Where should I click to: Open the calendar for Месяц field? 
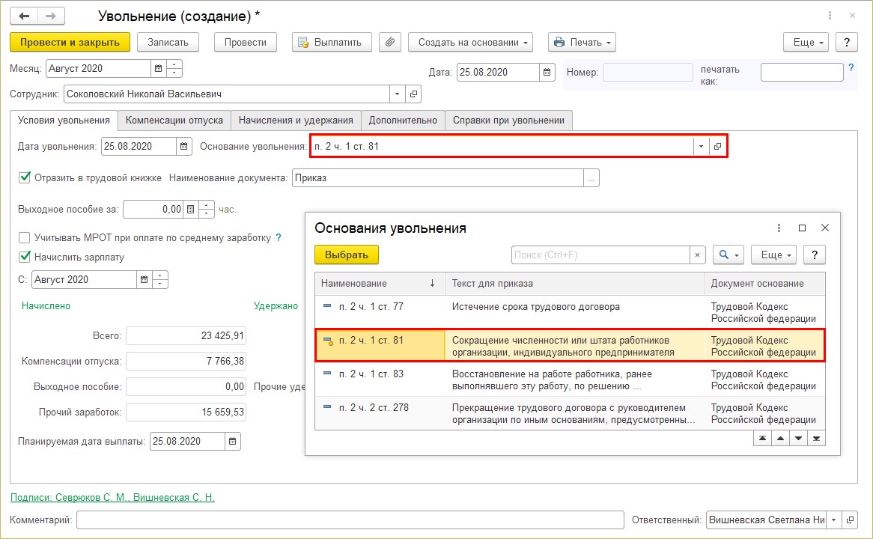click(158, 68)
